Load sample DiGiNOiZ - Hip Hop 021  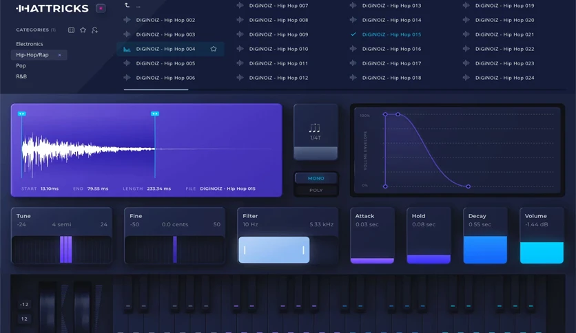coord(505,34)
